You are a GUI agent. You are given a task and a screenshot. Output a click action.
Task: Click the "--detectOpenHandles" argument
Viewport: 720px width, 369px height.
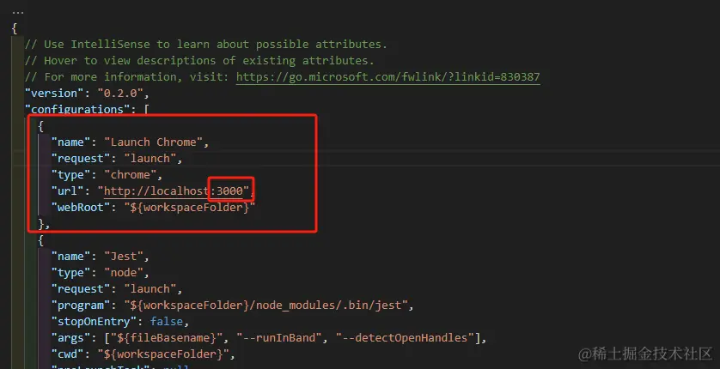[x=405, y=338]
